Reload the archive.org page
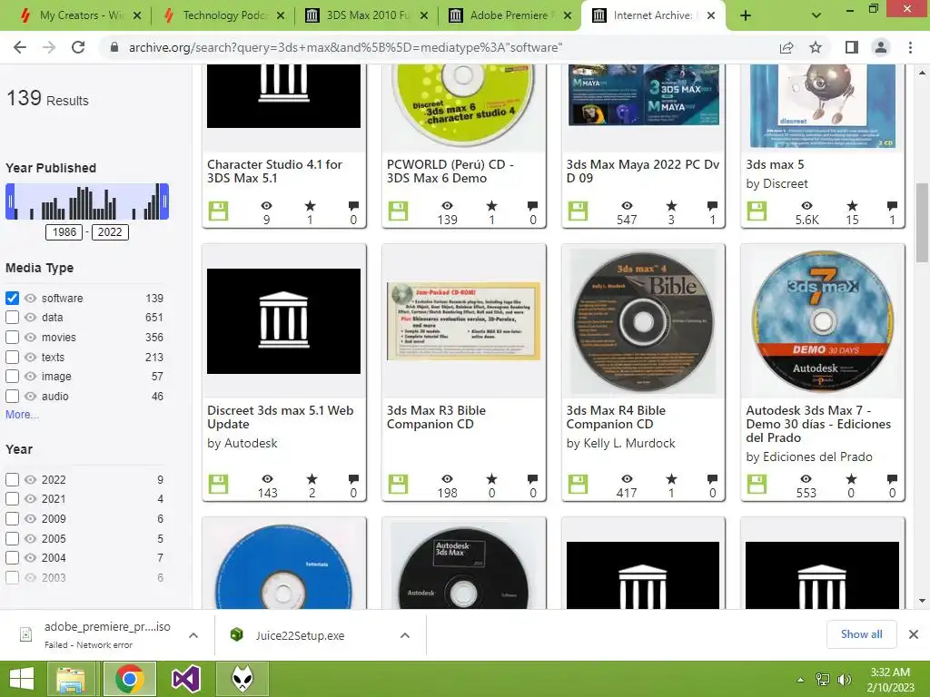The width and height of the screenshot is (930, 697). tap(78, 47)
